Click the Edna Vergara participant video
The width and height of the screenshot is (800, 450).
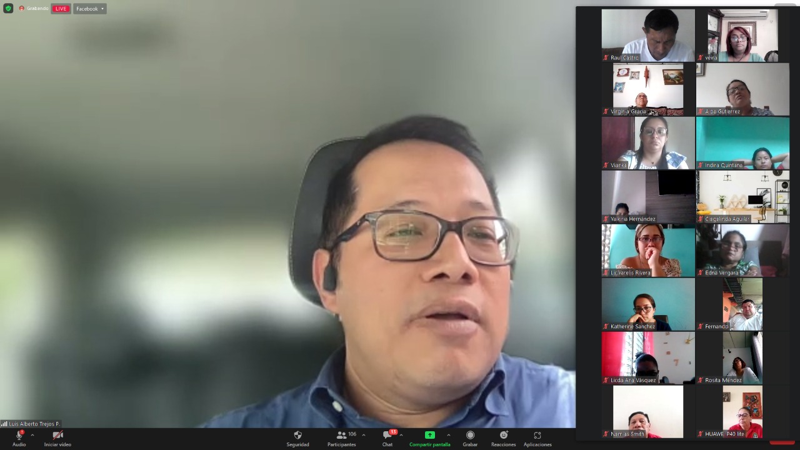742,250
